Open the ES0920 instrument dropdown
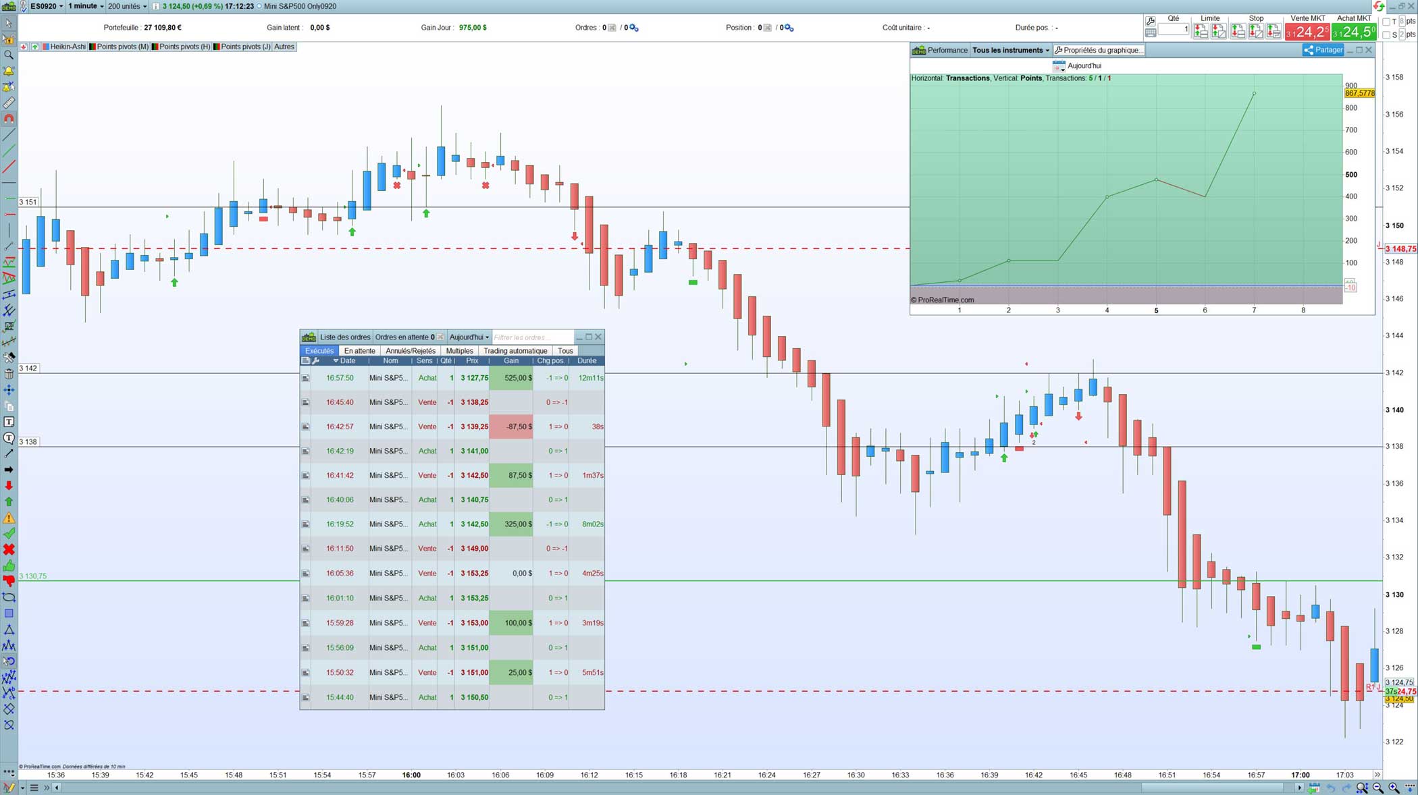The image size is (1418, 795). click(x=46, y=6)
